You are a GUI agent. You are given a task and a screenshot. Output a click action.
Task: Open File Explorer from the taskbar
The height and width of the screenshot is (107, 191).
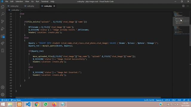pyautogui.click(x=10, y=104)
